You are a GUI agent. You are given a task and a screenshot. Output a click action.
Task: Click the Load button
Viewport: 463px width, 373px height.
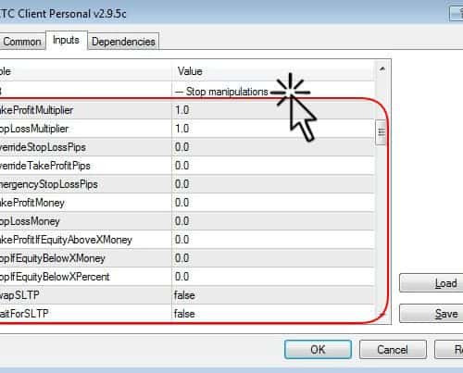coord(432,283)
